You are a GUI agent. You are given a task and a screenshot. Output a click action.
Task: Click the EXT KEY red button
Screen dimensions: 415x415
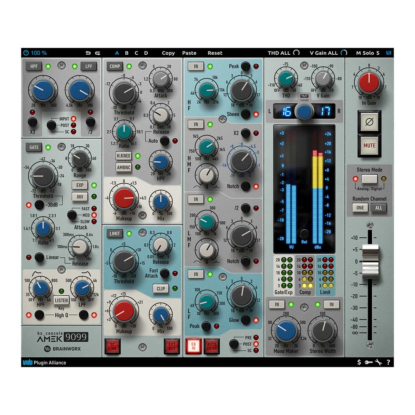click(172, 346)
